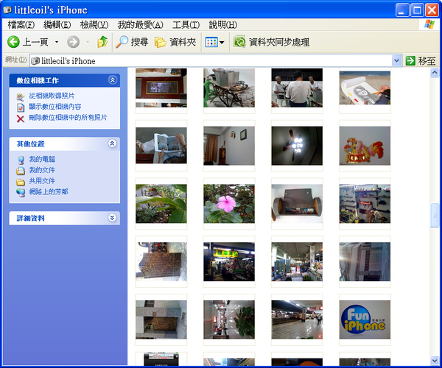
Task: Open the File menu (檔案)
Action: 21,25
